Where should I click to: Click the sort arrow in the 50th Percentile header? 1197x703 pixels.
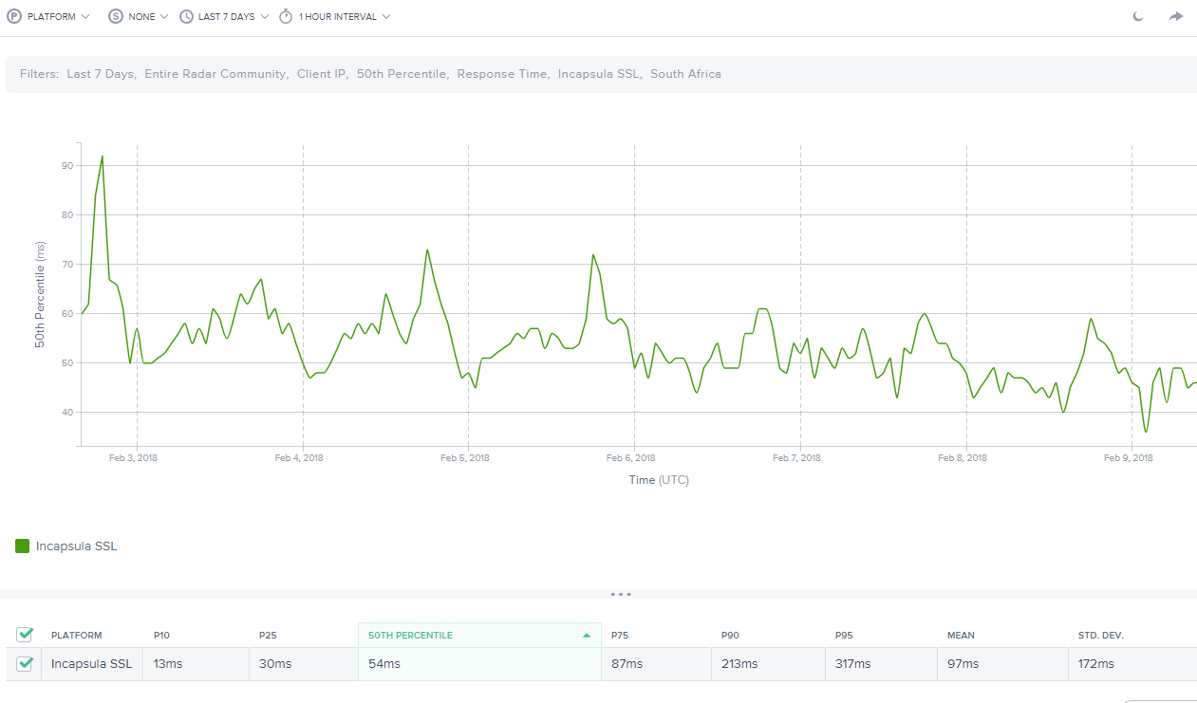coord(587,636)
